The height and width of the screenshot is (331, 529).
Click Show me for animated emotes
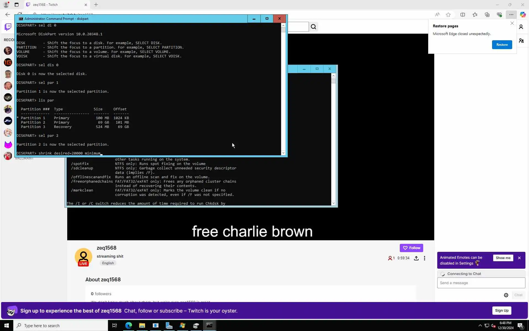(x=503, y=258)
